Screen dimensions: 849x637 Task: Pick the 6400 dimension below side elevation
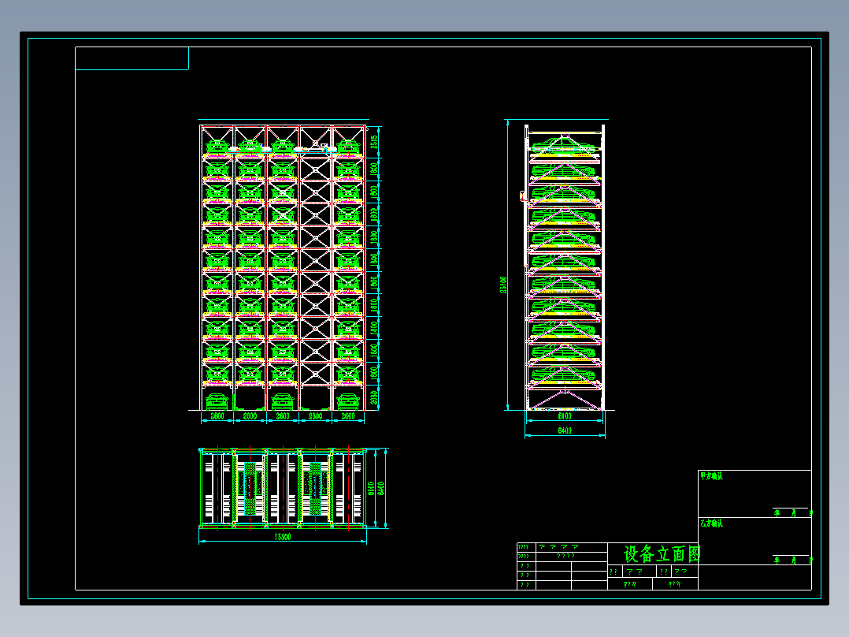click(565, 430)
